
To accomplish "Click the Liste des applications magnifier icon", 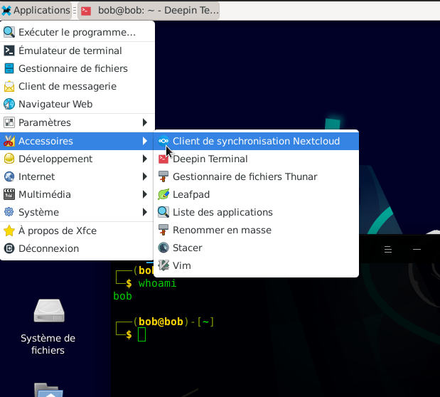I will click(x=163, y=212).
